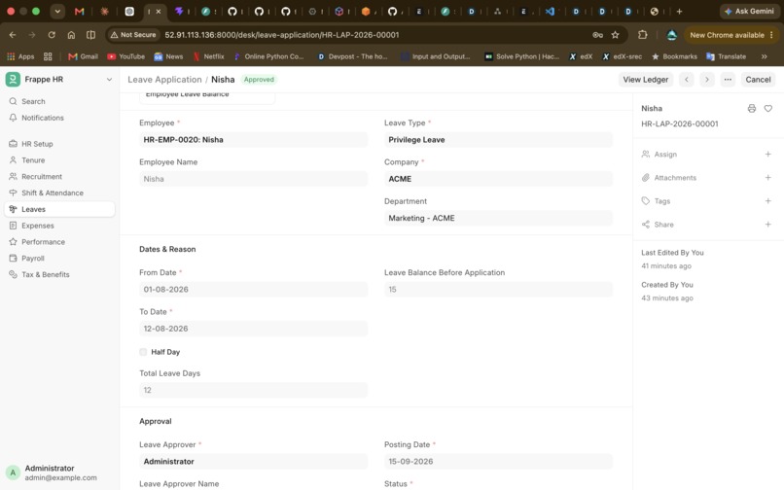Click the browser back arrow
Screen dimensions: 784x490
[13, 35]
